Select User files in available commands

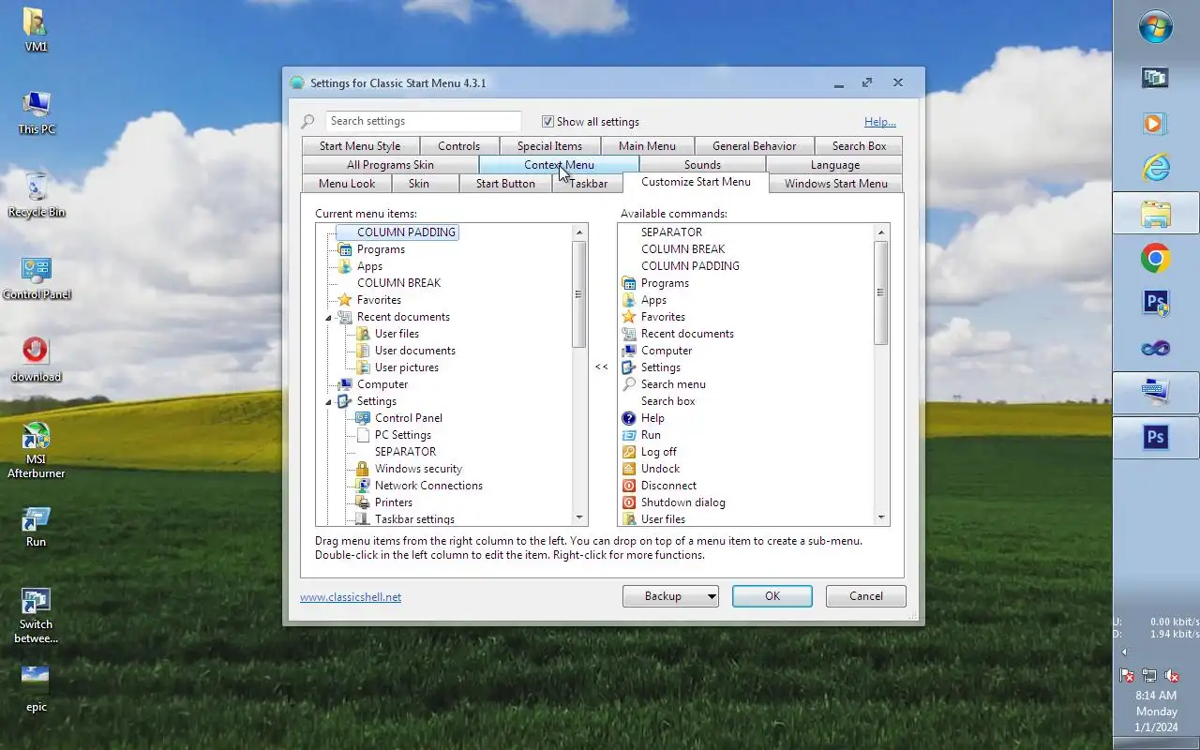(663, 519)
